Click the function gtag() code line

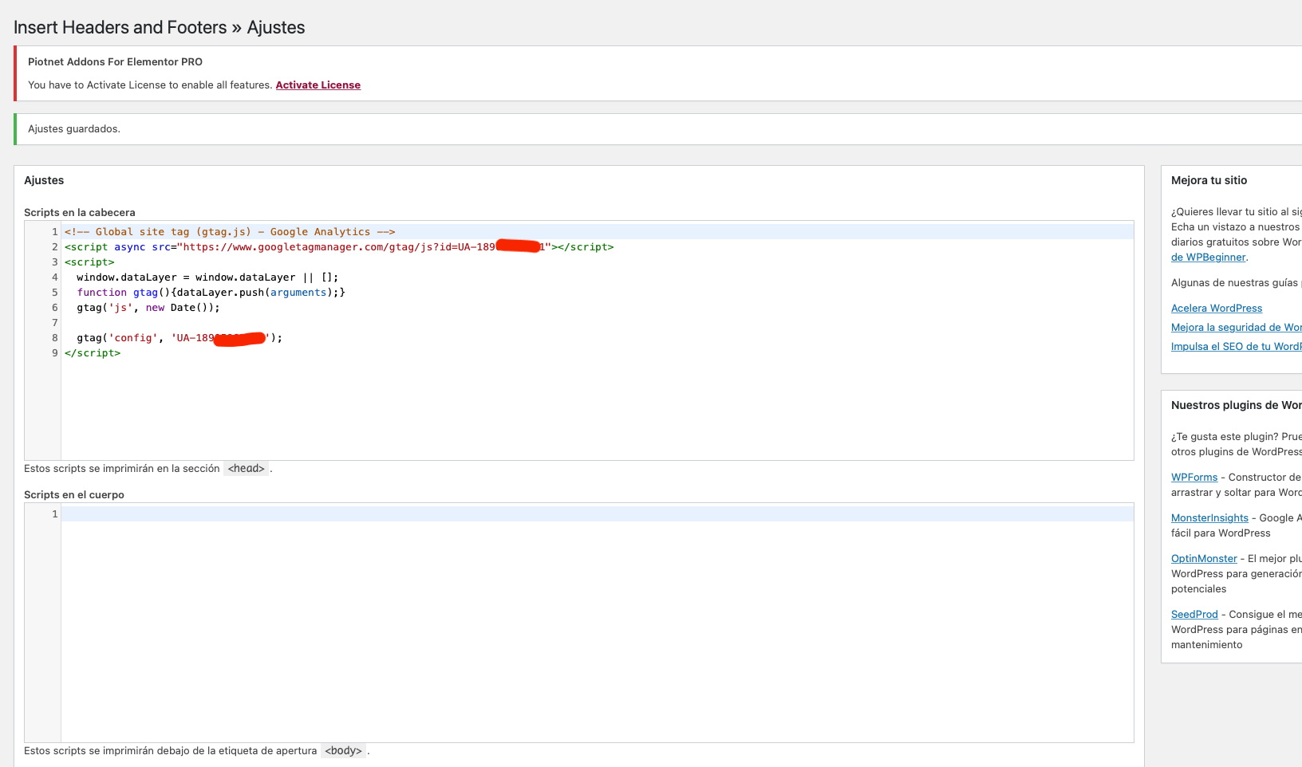pyautogui.click(x=211, y=293)
